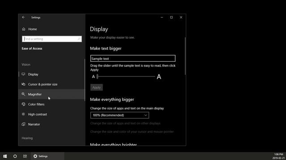
Task: Click Change the size and color of cursor link
Action: pos(132,132)
